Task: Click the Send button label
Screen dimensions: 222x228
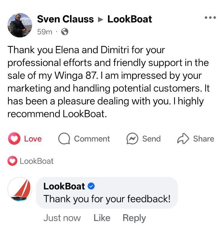Action: point(152,139)
